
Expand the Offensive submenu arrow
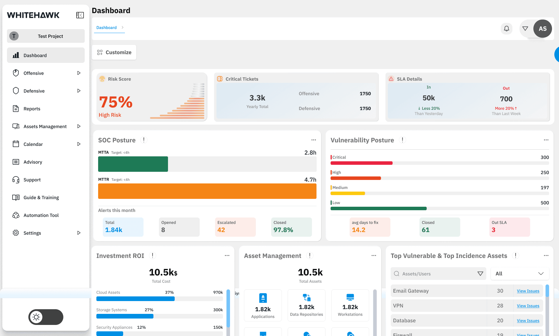tap(79, 73)
